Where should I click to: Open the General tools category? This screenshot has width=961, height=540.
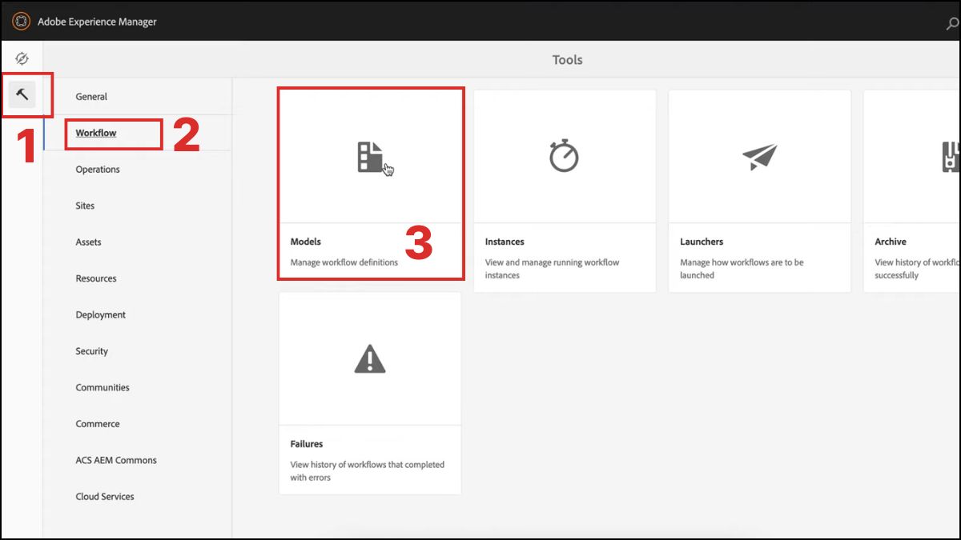point(91,97)
